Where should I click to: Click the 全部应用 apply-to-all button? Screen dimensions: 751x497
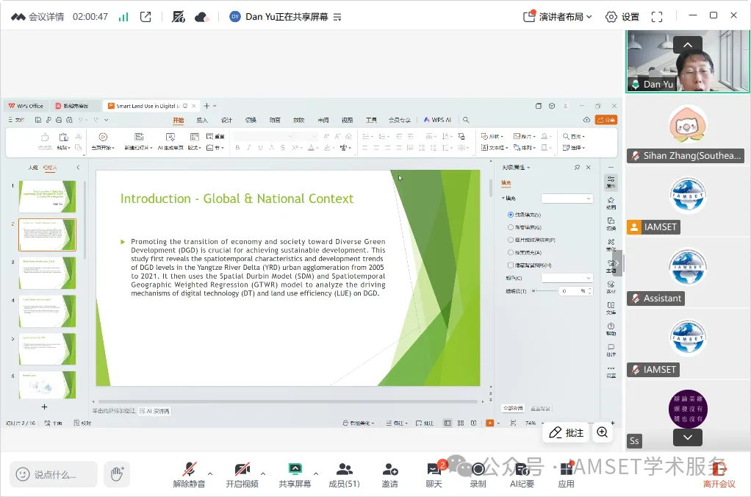pos(513,408)
